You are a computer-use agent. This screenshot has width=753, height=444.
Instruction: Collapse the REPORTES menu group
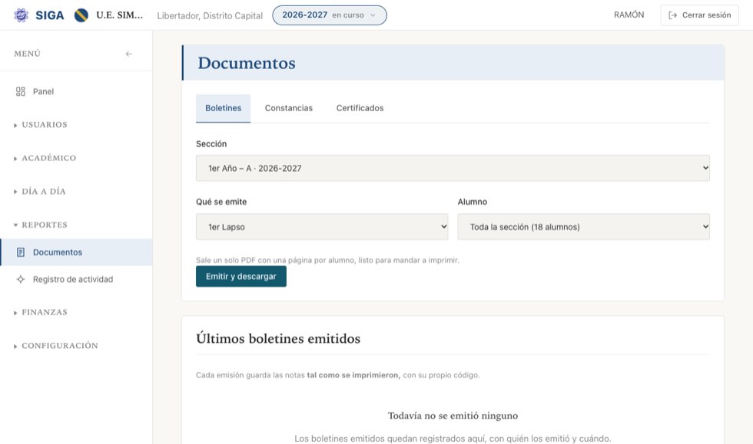point(41,225)
